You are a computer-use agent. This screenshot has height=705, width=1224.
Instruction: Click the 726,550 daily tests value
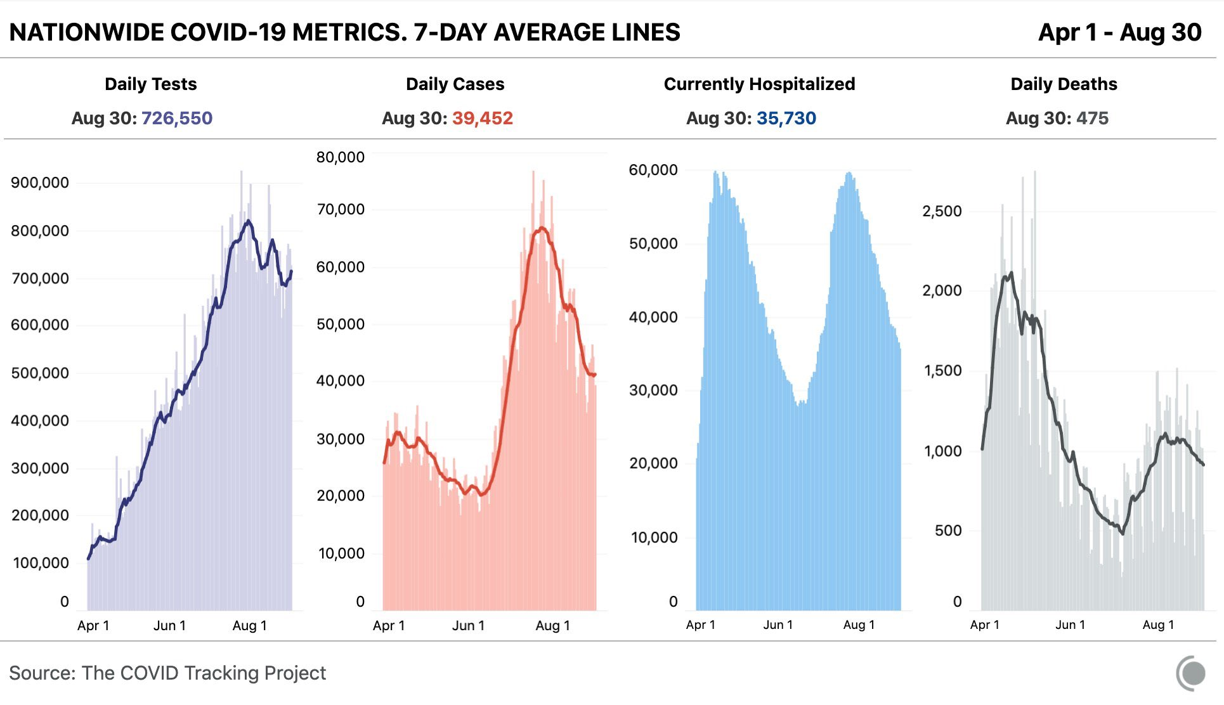(x=177, y=119)
